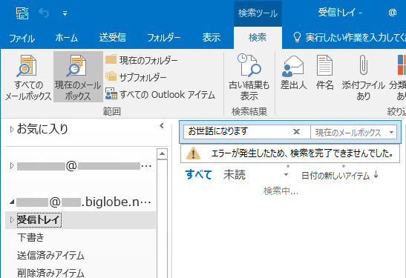Open the 削除済みアイテム folder
Image resolution: width=406 pixels, height=278 pixels.
click(x=50, y=273)
